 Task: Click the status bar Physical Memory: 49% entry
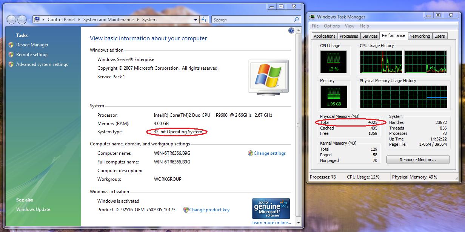tap(414, 177)
